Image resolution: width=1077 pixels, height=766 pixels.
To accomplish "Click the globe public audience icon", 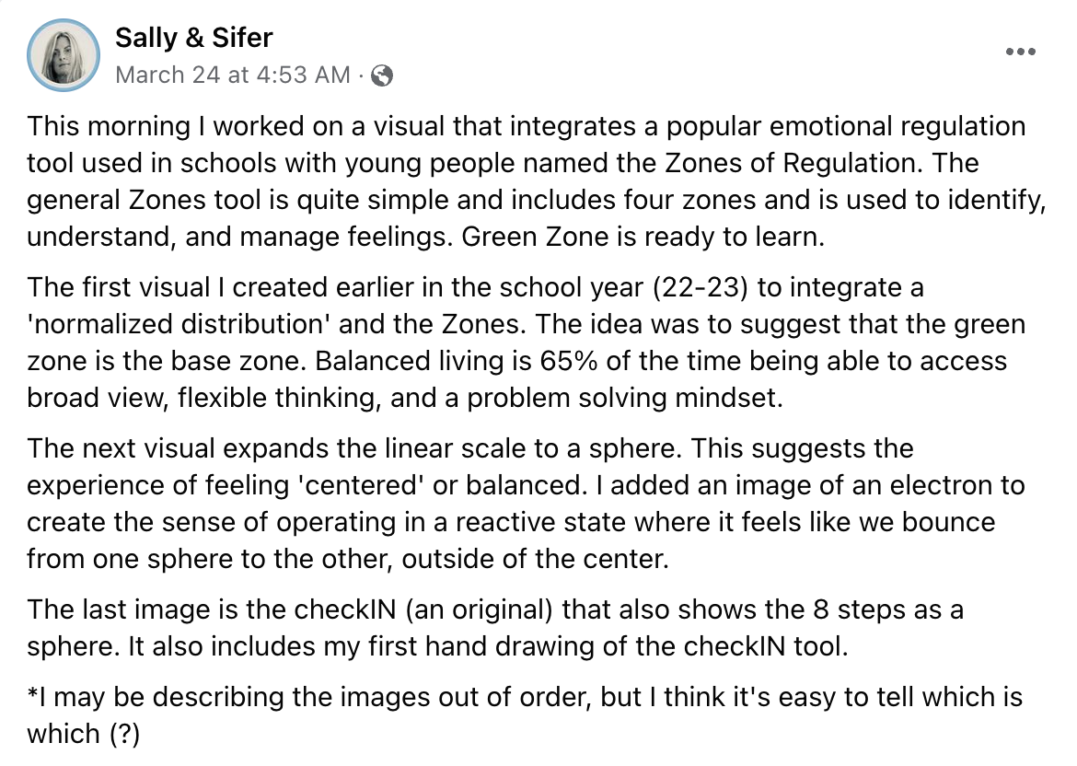I will pyautogui.click(x=383, y=75).
